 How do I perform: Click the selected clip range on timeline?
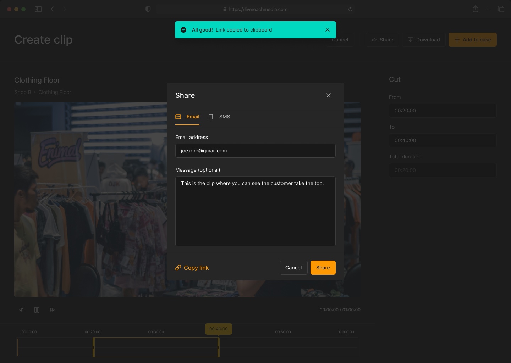[156, 347]
